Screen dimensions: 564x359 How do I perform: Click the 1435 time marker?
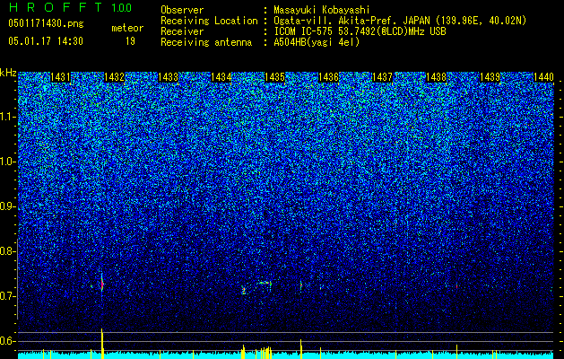pos(274,77)
